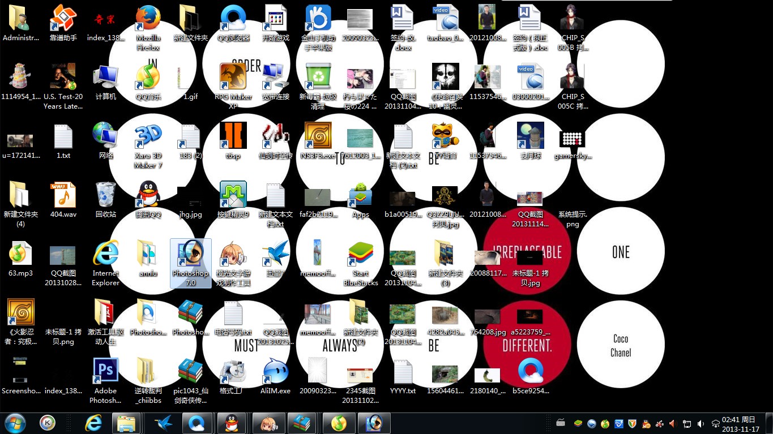Viewport: 773px width, 434px height.
Task: Select the 63.mp3 audio file
Action: [x=21, y=259]
